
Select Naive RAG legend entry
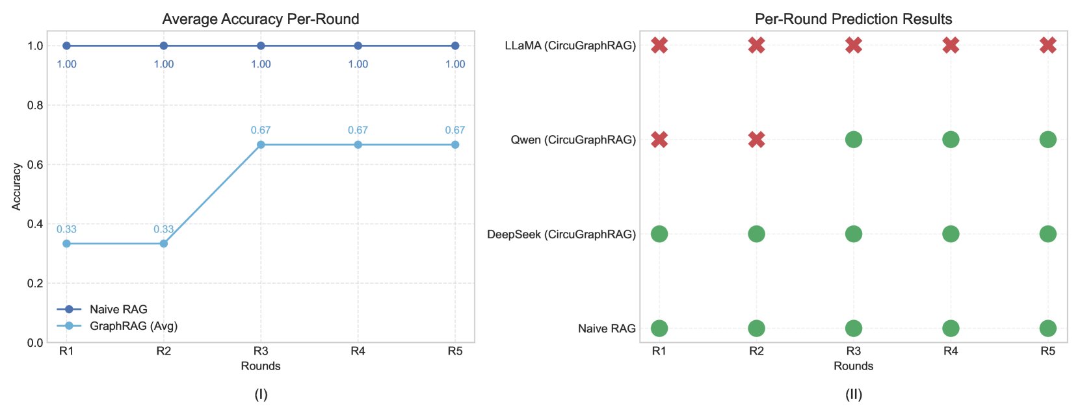click(x=118, y=309)
